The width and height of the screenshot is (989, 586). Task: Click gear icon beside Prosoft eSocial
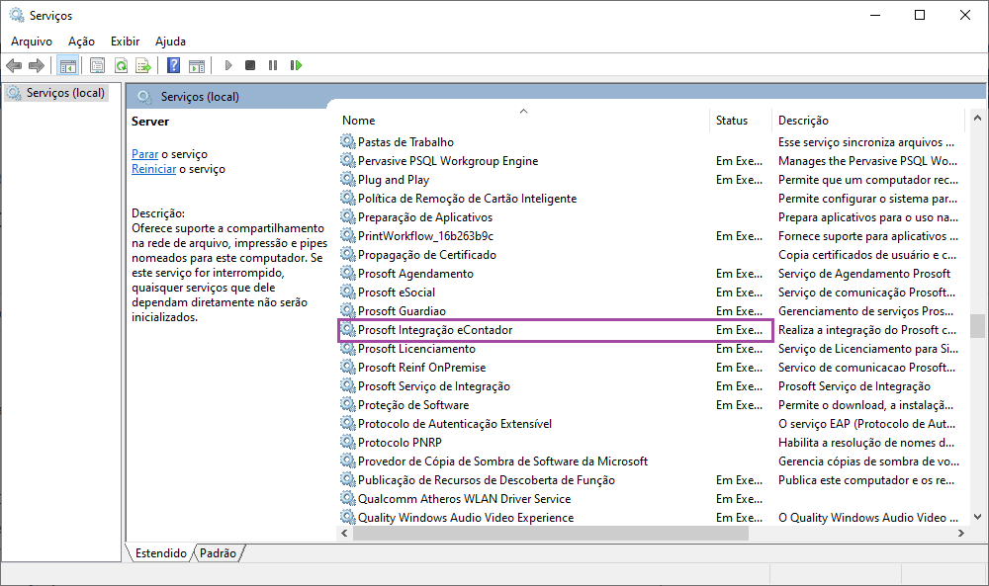347,293
